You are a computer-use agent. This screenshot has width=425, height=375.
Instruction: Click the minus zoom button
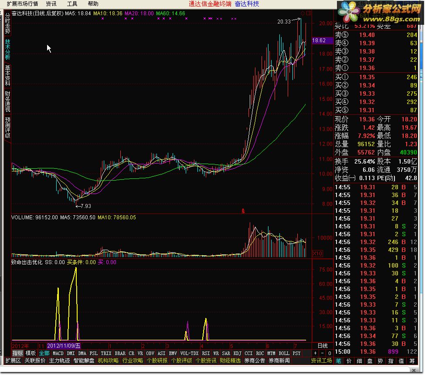pyautogui.click(x=322, y=353)
